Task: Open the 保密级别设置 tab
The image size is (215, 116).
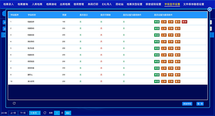Action: point(153,4)
